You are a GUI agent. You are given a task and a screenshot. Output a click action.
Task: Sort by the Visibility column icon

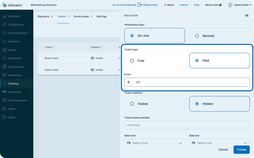pos(102,47)
